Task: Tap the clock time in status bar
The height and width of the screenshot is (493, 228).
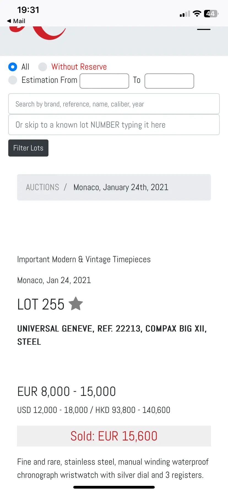Action: (28, 10)
